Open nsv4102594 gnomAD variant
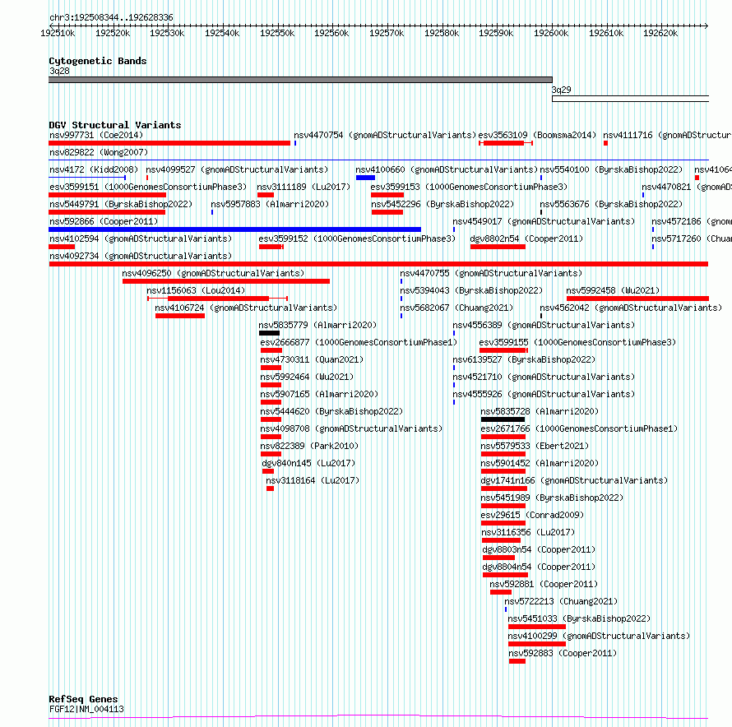Image resolution: width=732 pixels, height=727 pixels. [x=140, y=238]
